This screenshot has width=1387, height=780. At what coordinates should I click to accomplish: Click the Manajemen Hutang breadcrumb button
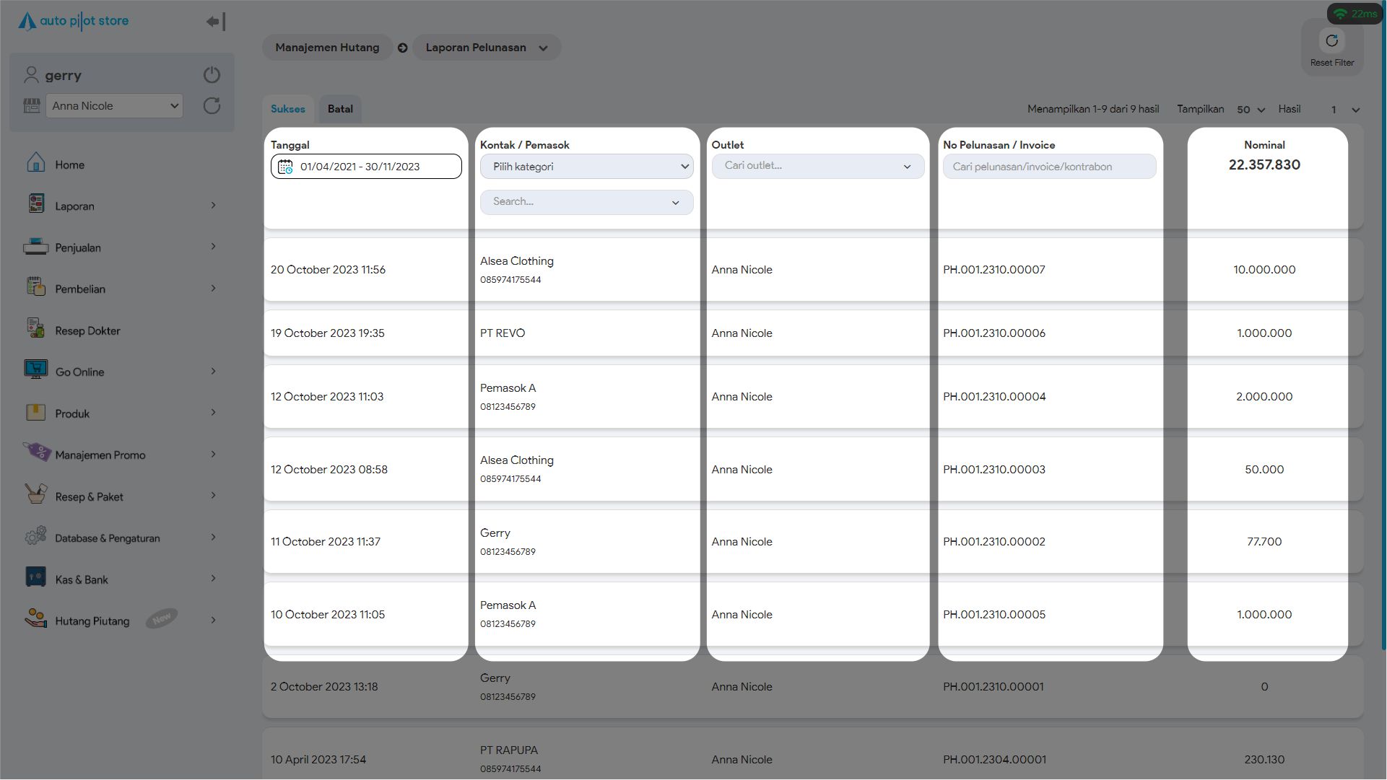pos(326,48)
